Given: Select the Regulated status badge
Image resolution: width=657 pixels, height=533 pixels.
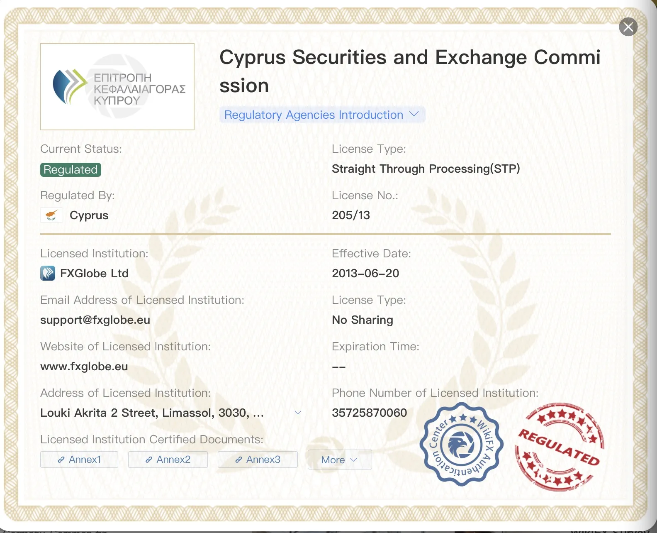Looking at the screenshot, I should [x=71, y=169].
